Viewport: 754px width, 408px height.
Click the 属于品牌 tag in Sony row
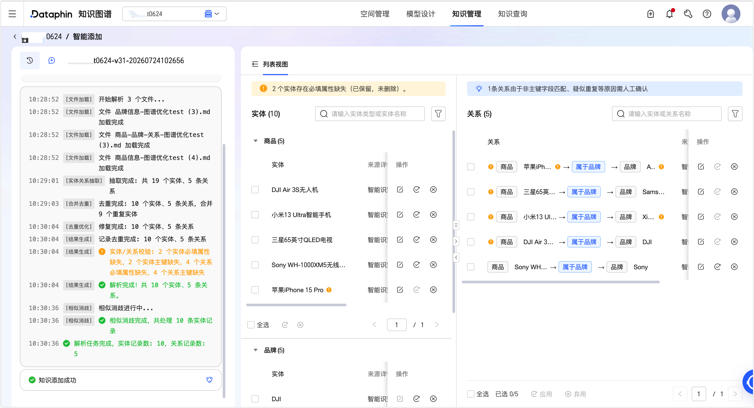tap(575, 267)
